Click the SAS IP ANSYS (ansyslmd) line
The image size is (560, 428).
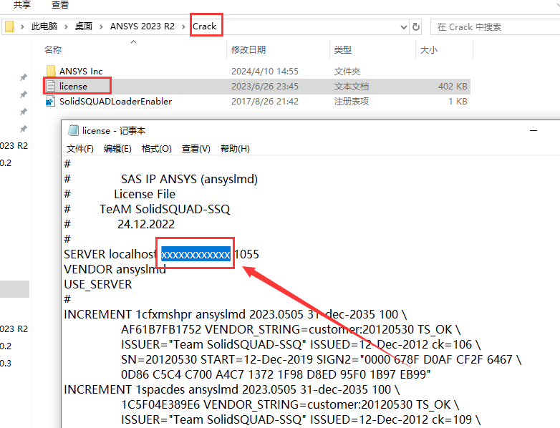189,179
